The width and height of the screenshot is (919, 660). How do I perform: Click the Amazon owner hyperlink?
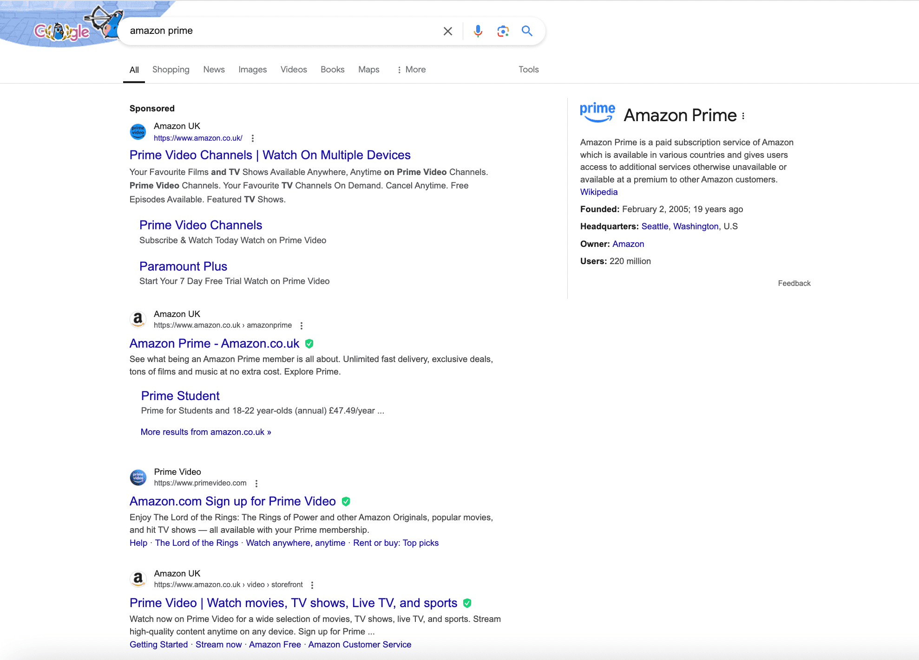(x=627, y=244)
